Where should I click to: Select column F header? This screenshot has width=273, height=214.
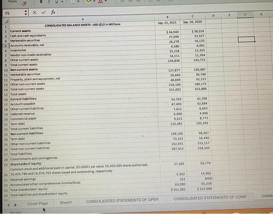point(245,15)
